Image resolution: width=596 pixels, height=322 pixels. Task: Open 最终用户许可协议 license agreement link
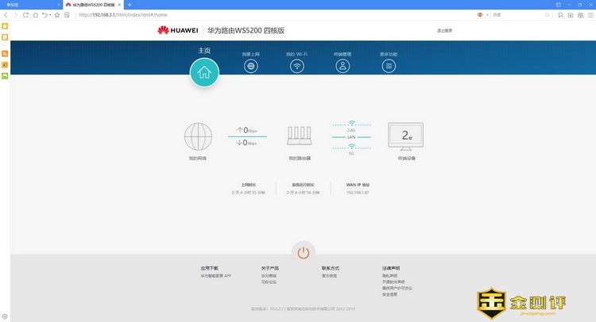(397, 288)
